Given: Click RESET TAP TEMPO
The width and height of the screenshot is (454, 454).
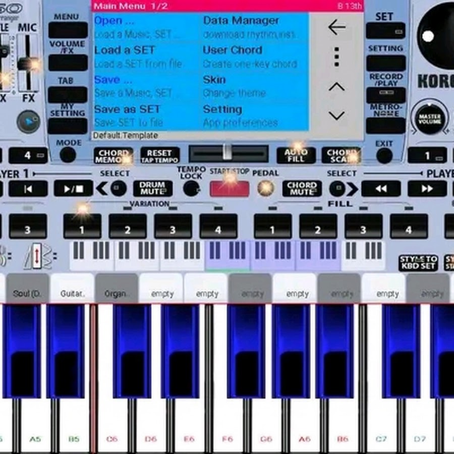Looking at the screenshot, I should coord(160,156).
